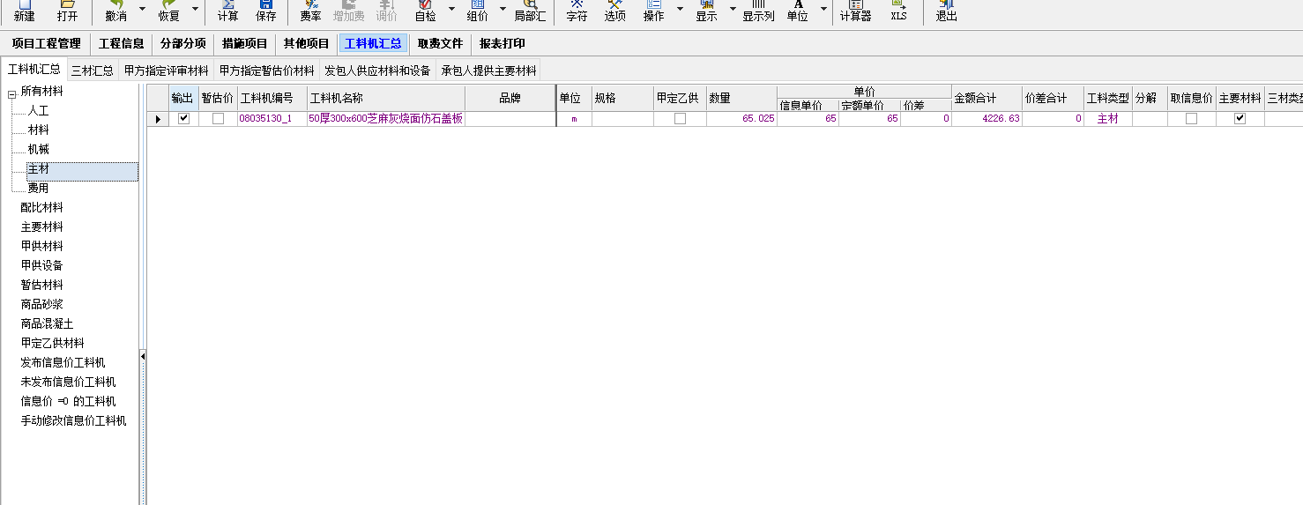
Task: Collapse the 所有材料 tree node
Action: (x=12, y=93)
